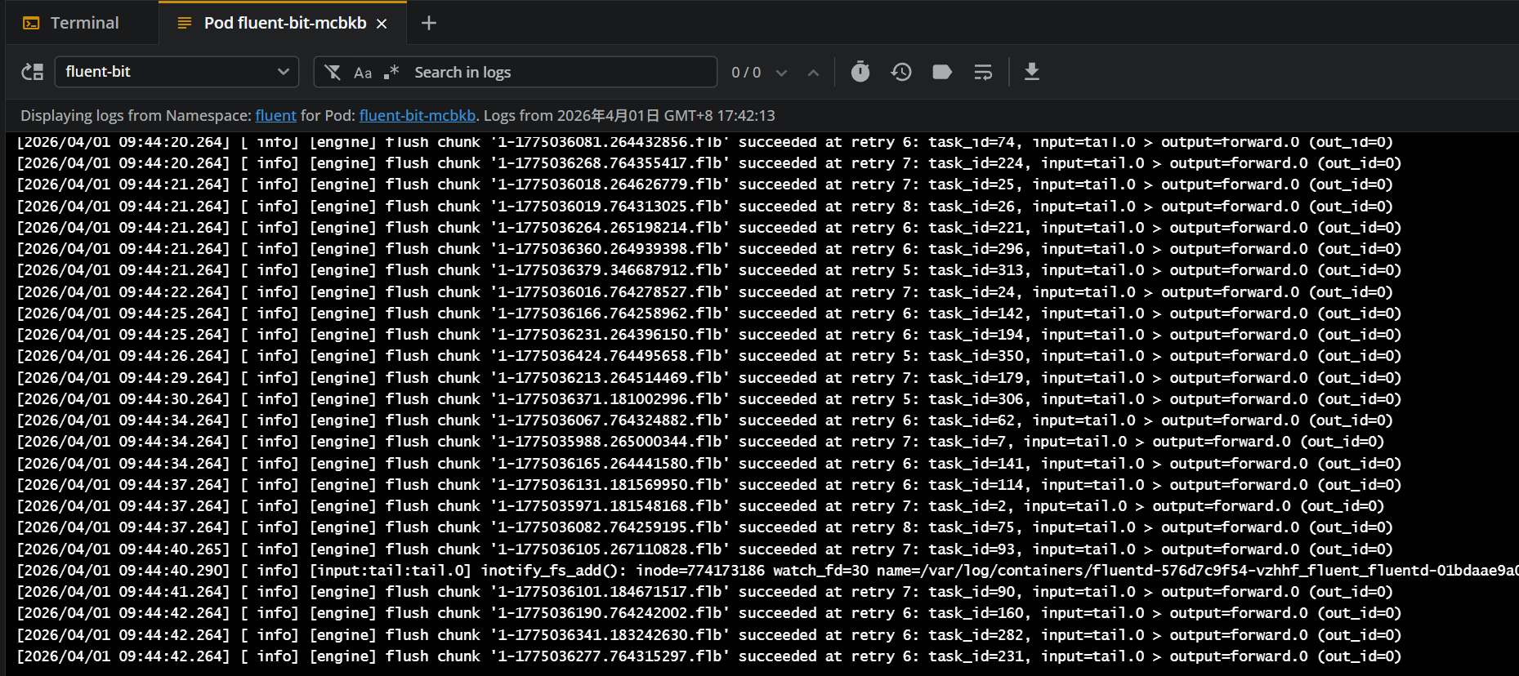Switch to the Terminal tab

(x=84, y=23)
